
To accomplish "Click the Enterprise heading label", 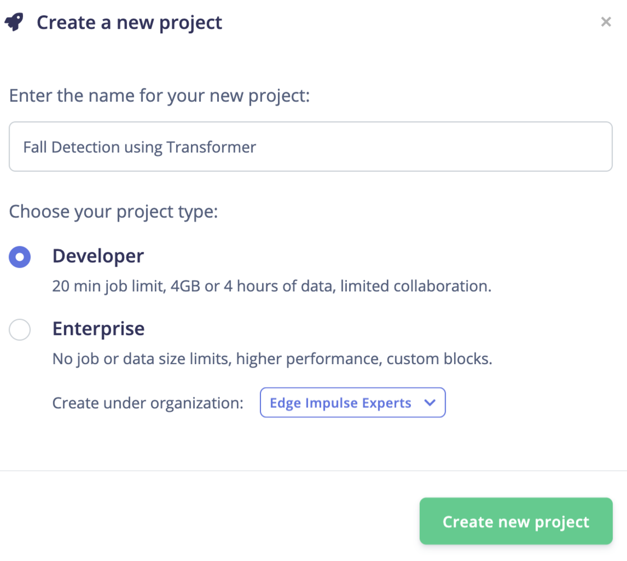I will tap(98, 329).
